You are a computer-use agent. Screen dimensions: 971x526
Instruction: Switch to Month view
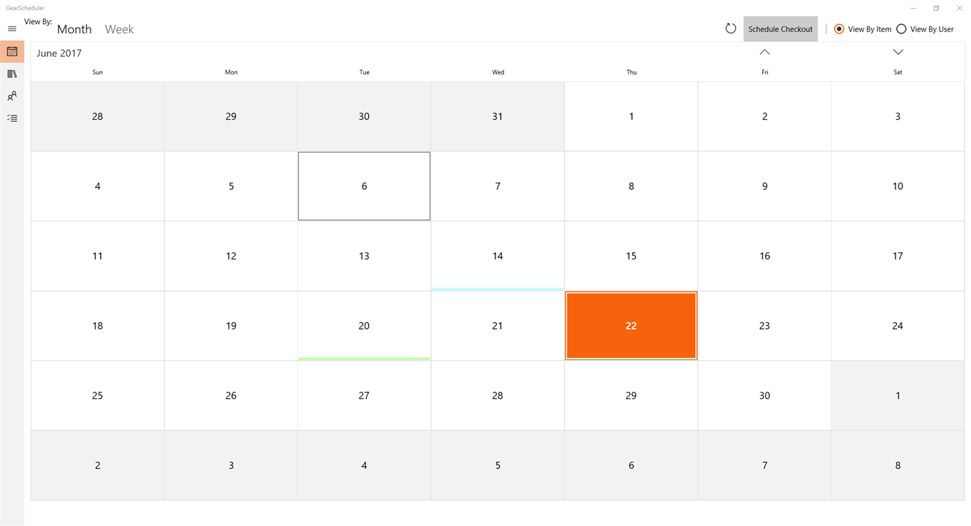(x=75, y=29)
